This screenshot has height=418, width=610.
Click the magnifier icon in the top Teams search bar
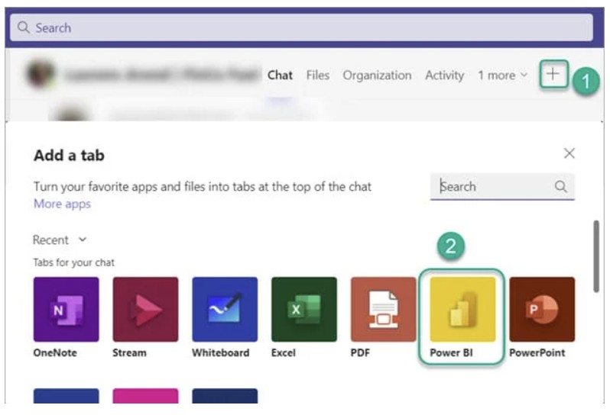point(24,27)
